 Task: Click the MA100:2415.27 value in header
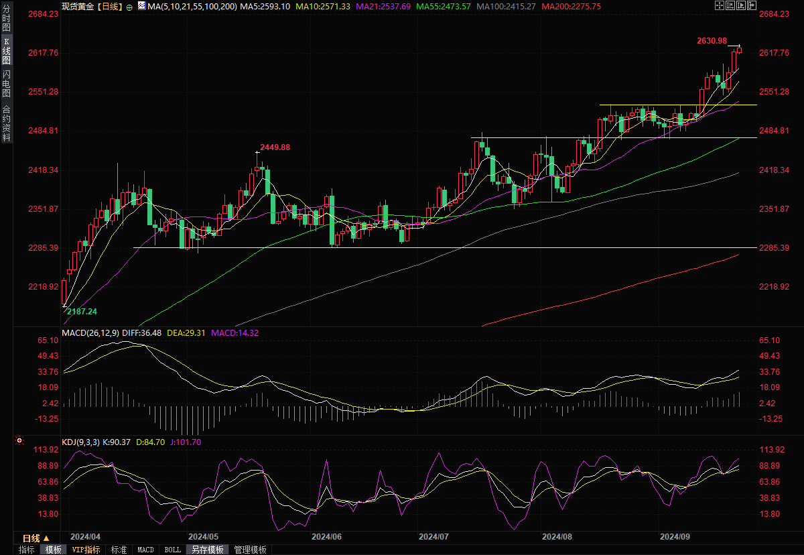506,6
